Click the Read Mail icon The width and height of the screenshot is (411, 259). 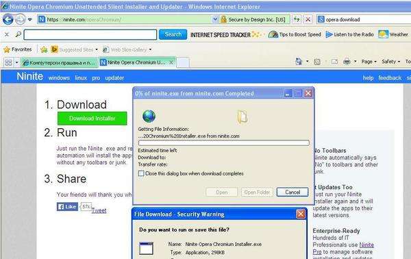[334, 62]
